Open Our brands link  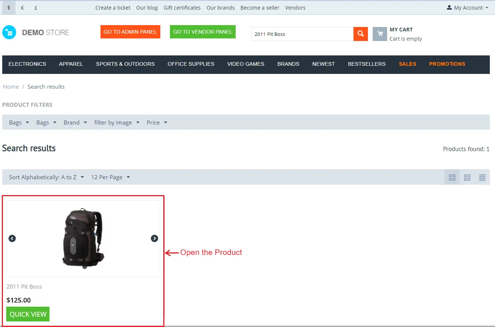(221, 7)
